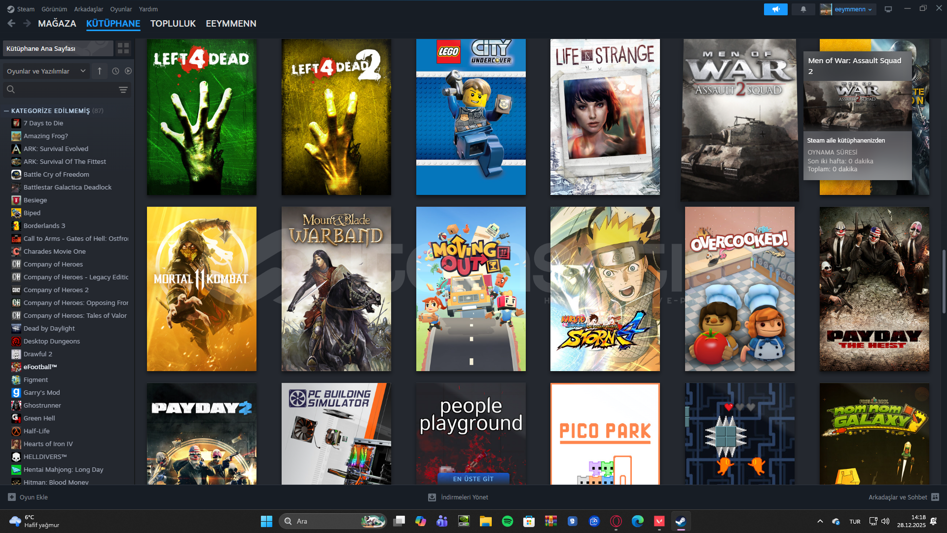Open the MAĞAZA tab
Screen dimensions: 947x533
click(x=57, y=24)
